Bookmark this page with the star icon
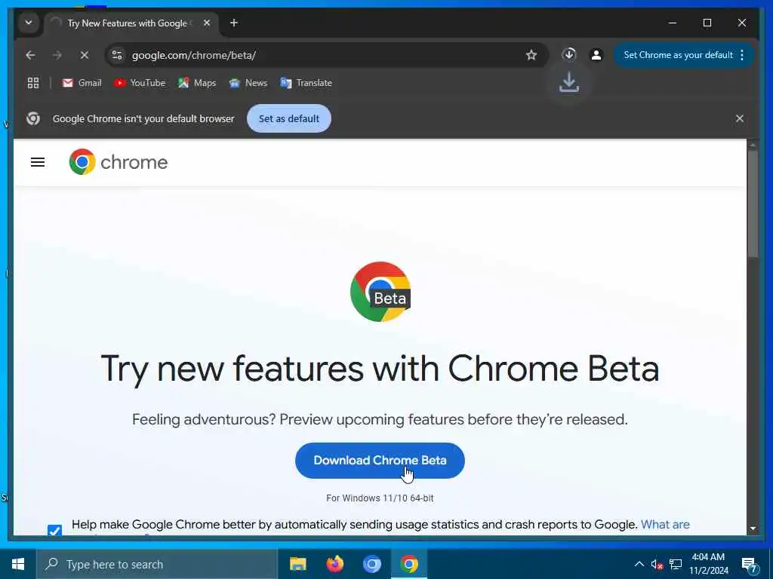Image resolution: width=773 pixels, height=579 pixels. tap(531, 55)
